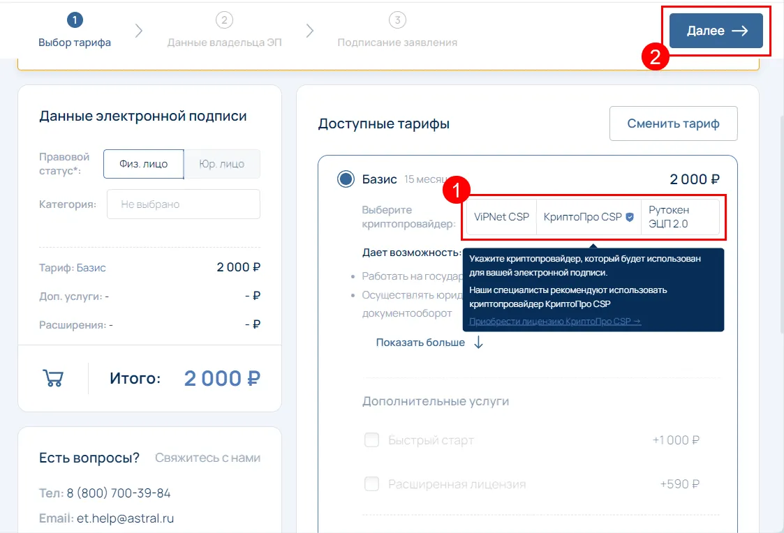This screenshot has width=784, height=533.
Task: Click step 1 circle Выбор тарифа
Action: coord(75,20)
